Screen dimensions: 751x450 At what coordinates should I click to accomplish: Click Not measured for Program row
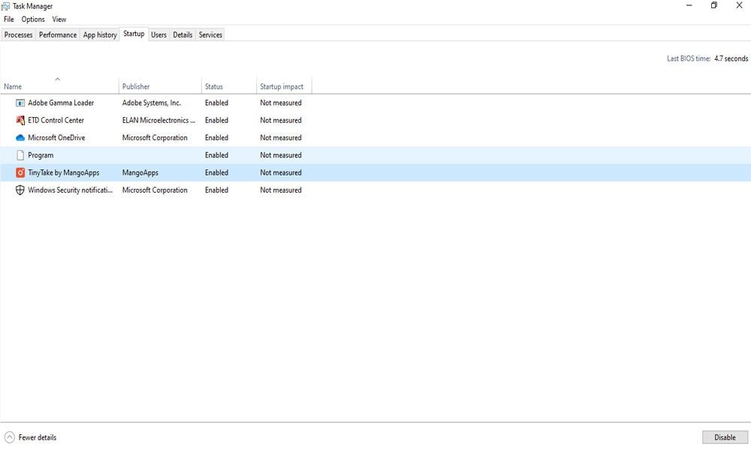(281, 155)
